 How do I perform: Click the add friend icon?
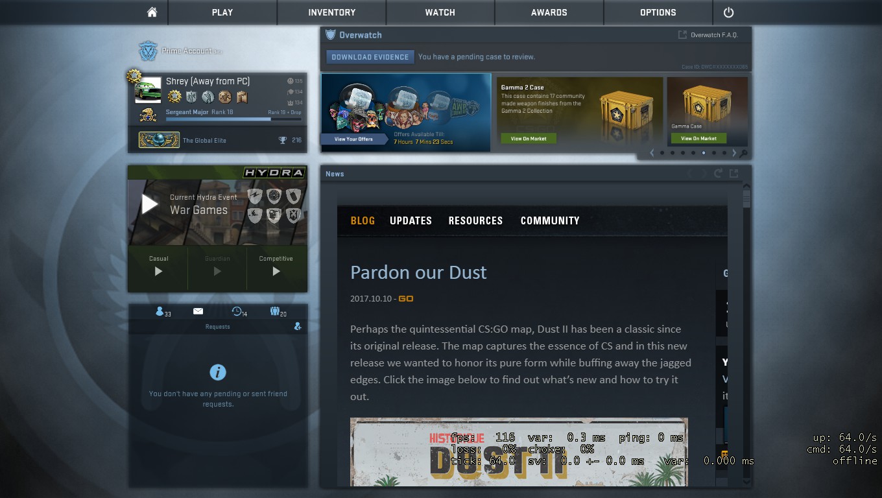pos(298,326)
